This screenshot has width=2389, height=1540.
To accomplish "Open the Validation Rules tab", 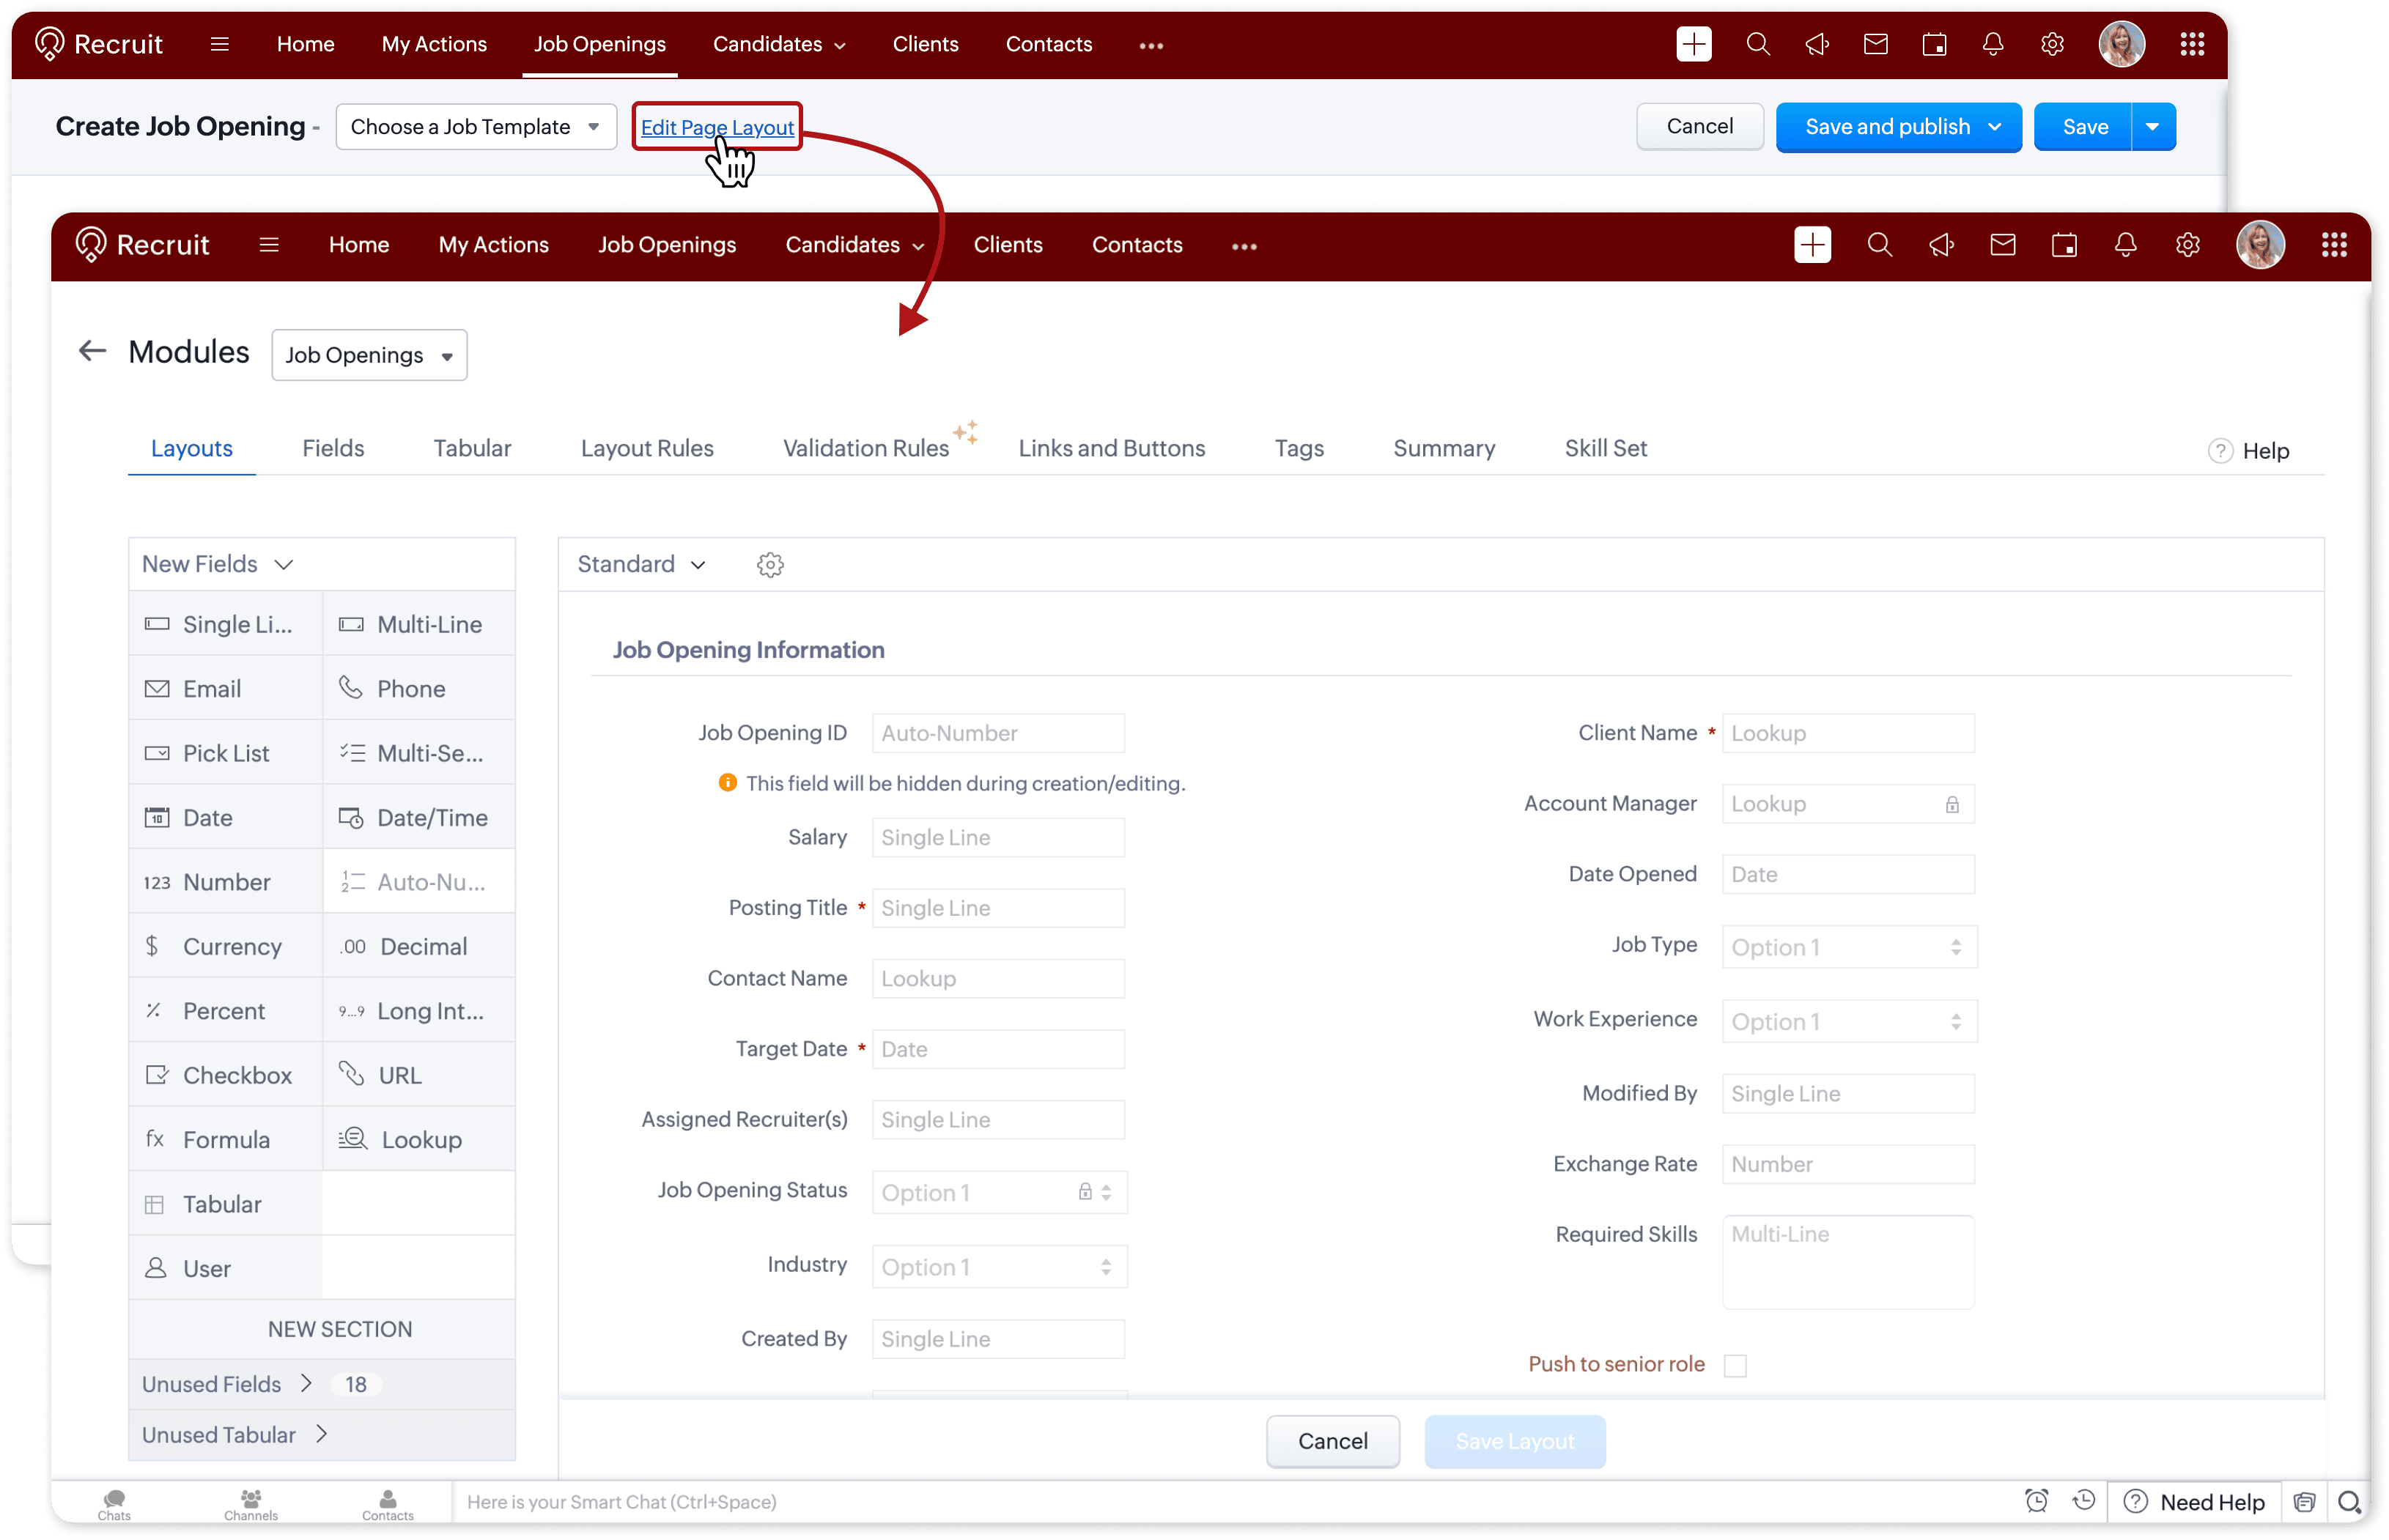I will (865, 449).
